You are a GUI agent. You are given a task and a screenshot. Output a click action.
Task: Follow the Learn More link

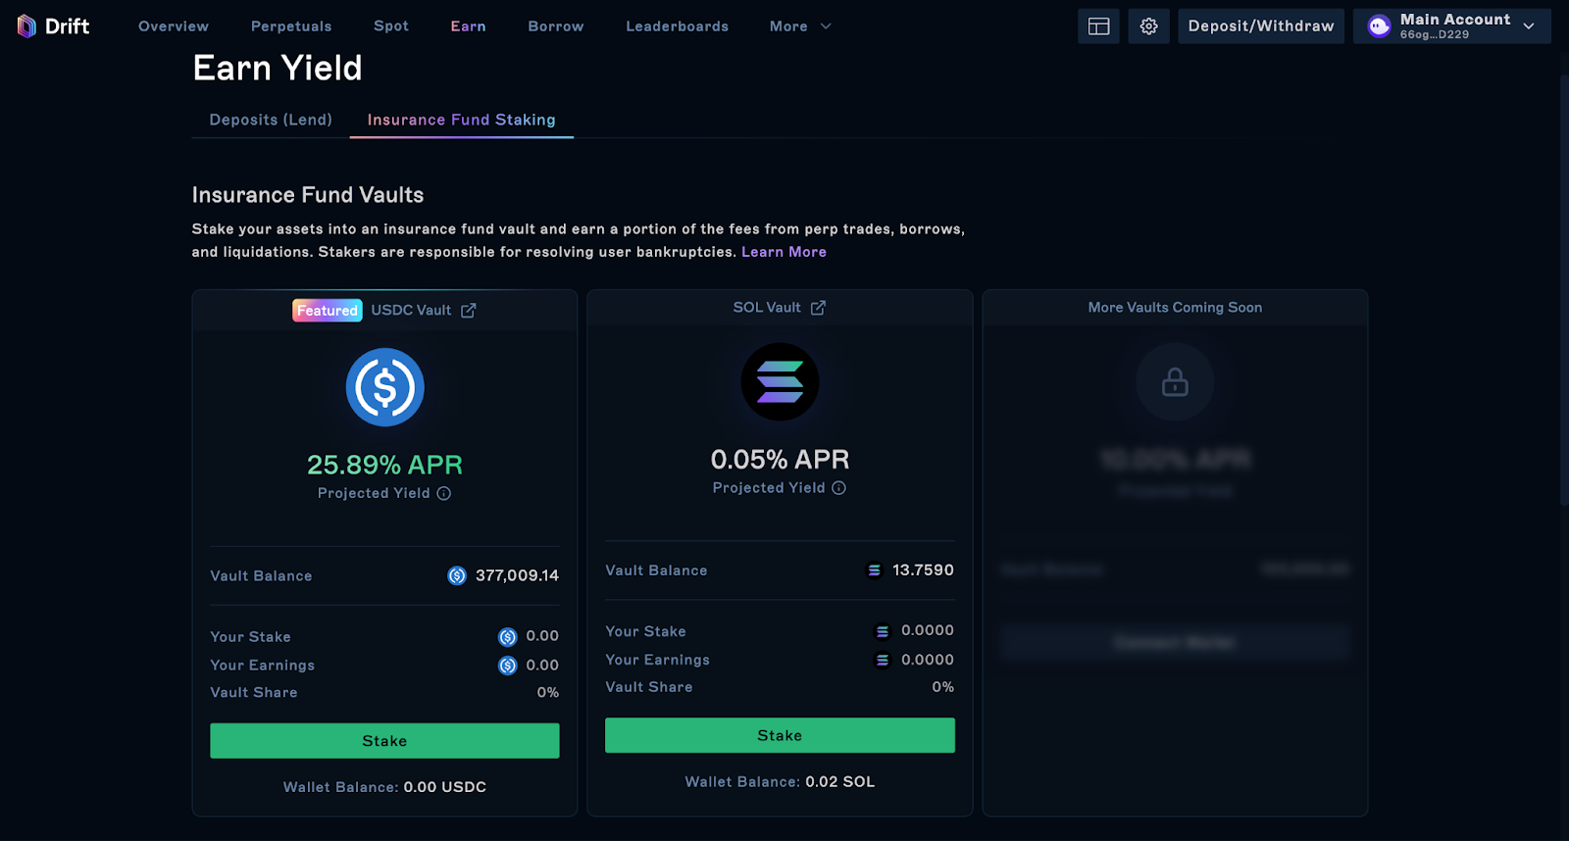click(x=784, y=252)
